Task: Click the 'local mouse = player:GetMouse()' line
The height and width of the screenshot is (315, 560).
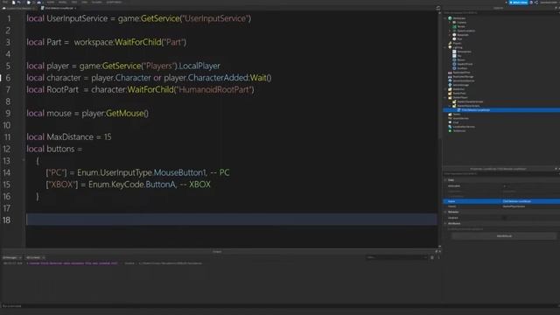Action: coord(87,114)
